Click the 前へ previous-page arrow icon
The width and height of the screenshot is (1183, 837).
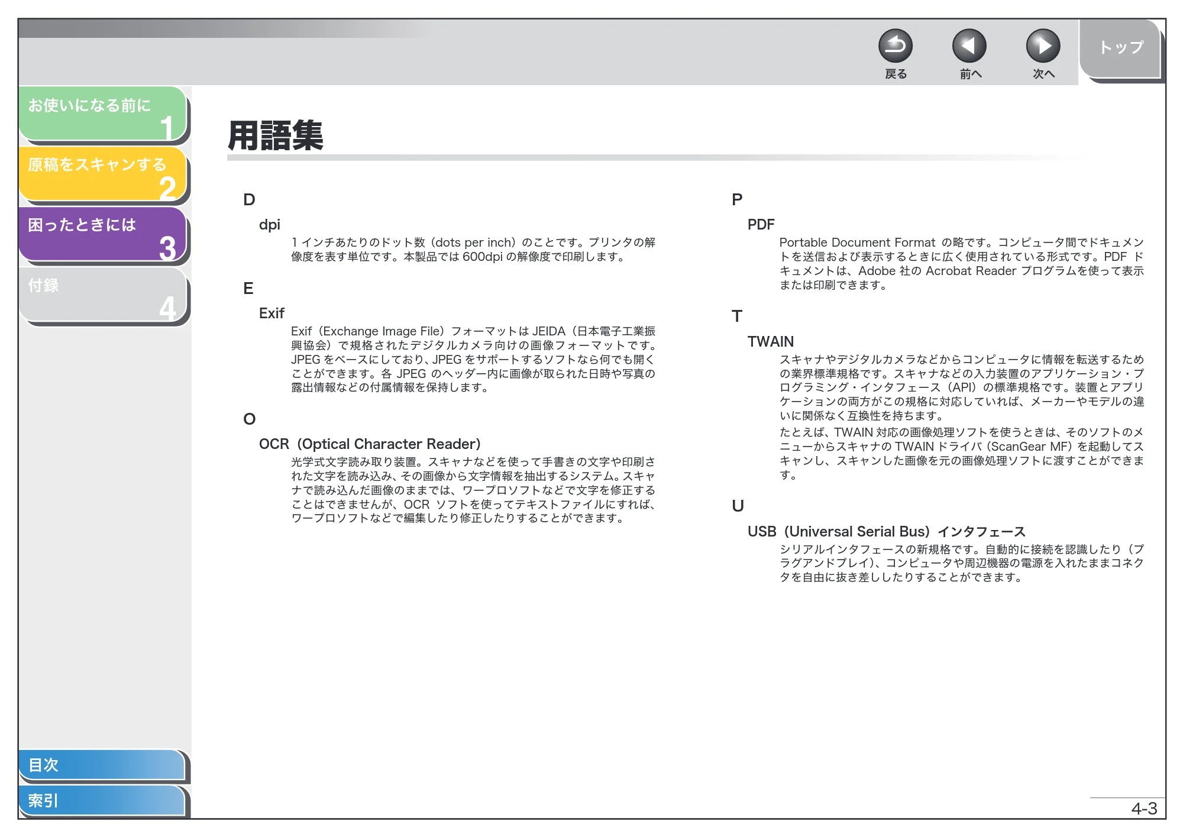tap(969, 46)
